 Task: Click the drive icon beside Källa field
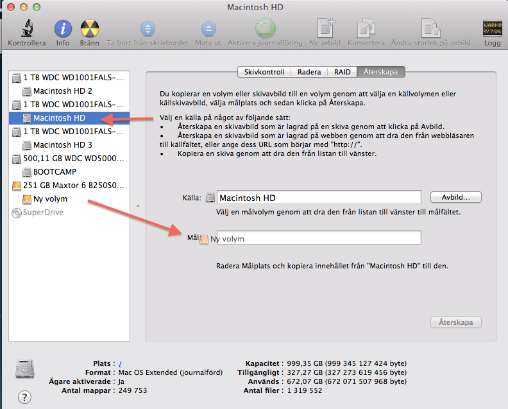pos(210,198)
